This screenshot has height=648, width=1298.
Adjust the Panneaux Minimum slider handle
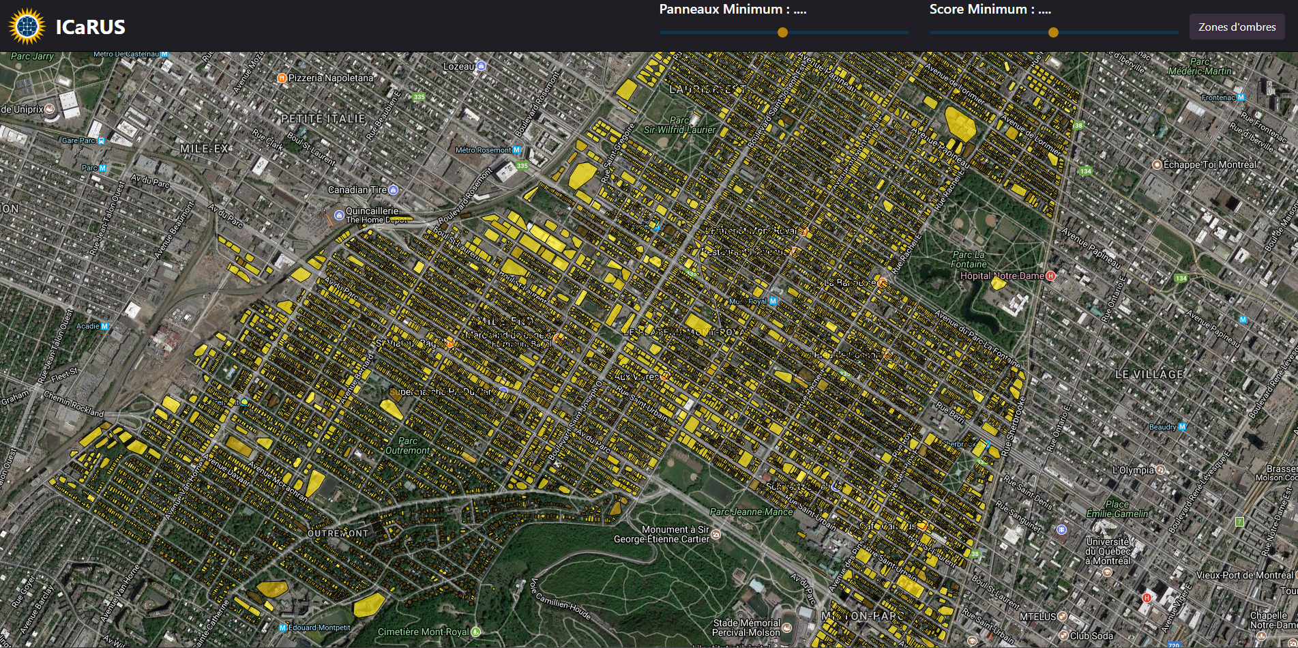coord(782,32)
